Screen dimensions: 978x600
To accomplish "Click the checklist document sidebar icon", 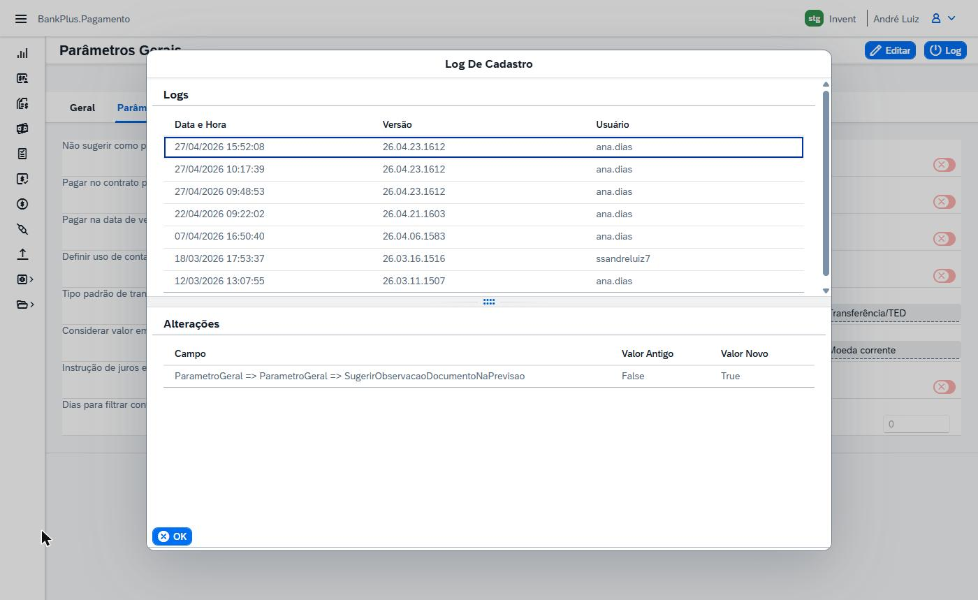I will [x=22, y=154].
